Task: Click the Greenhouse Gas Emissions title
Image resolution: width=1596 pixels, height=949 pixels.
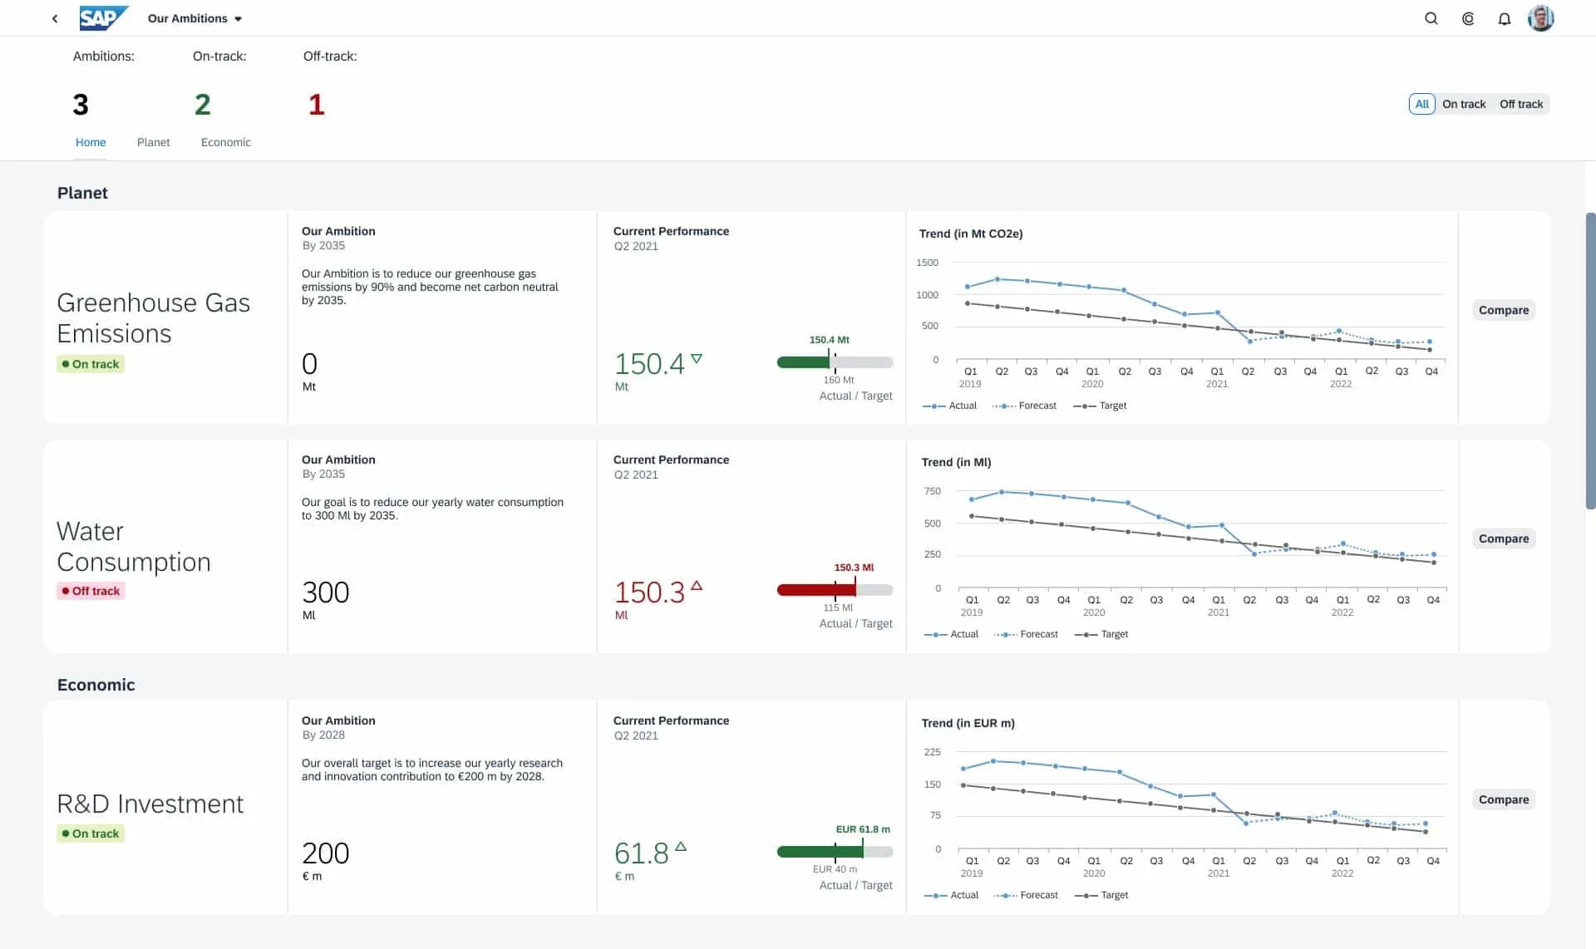Action: [153, 317]
